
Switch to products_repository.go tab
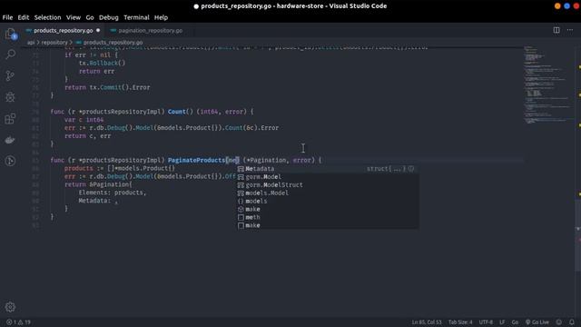63,30
